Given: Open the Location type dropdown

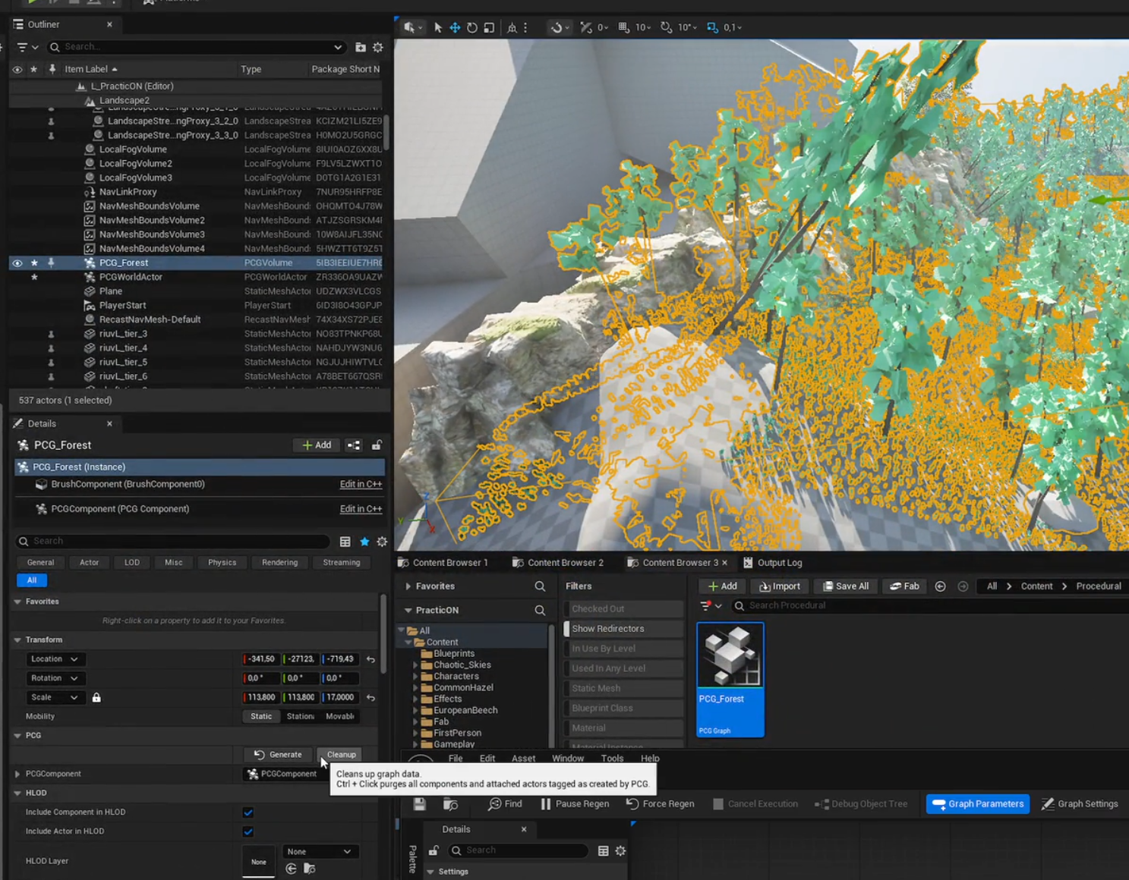Looking at the screenshot, I should 54,659.
